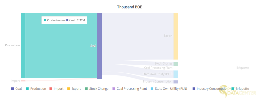
Task: Click the State Own Utility (PLN) node label in the diagram
Action: [x=157, y=74]
